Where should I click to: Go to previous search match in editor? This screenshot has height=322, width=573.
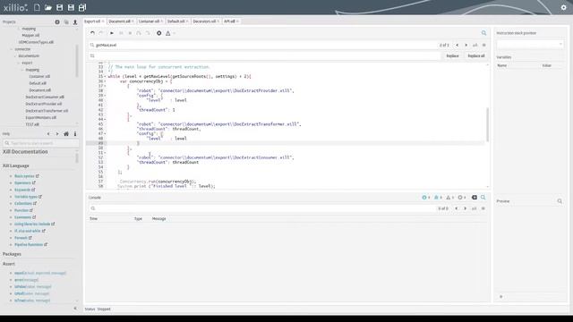[457, 45]
